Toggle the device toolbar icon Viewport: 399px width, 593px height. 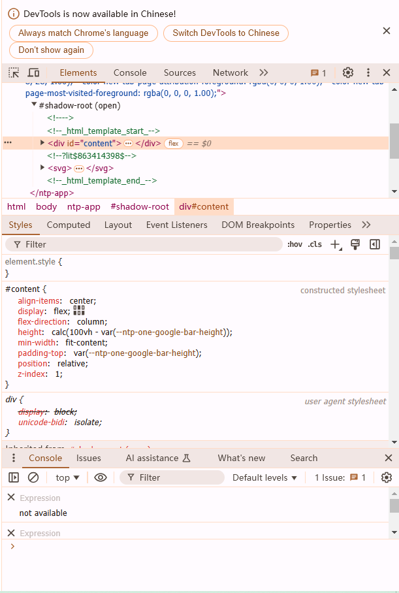pyautogui.click(x=34, y=72)
